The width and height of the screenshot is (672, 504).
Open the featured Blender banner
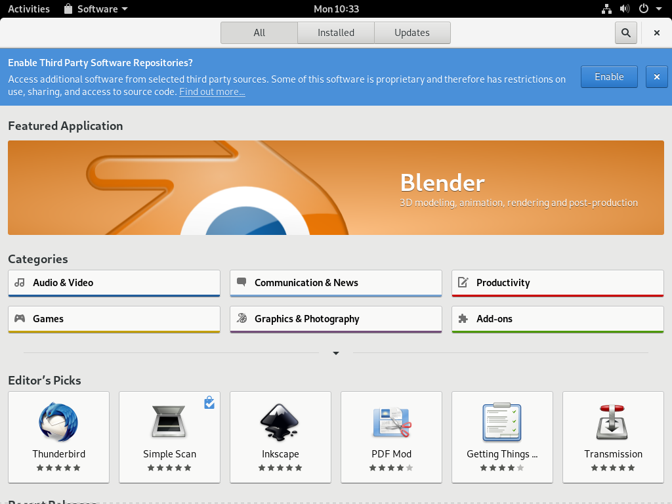coord(336,188)
